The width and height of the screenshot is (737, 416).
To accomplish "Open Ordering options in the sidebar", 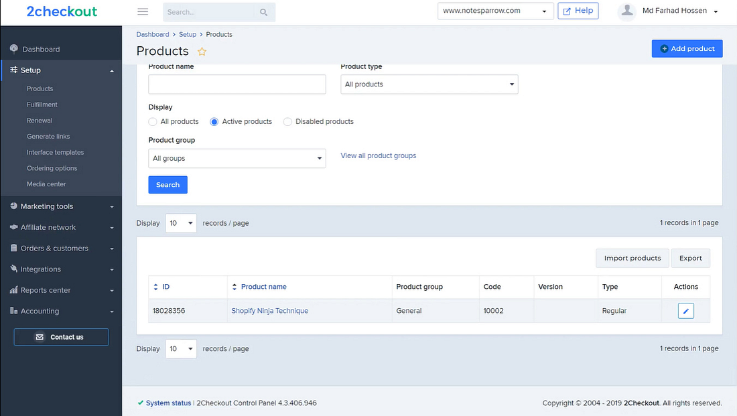I will 52,168.
